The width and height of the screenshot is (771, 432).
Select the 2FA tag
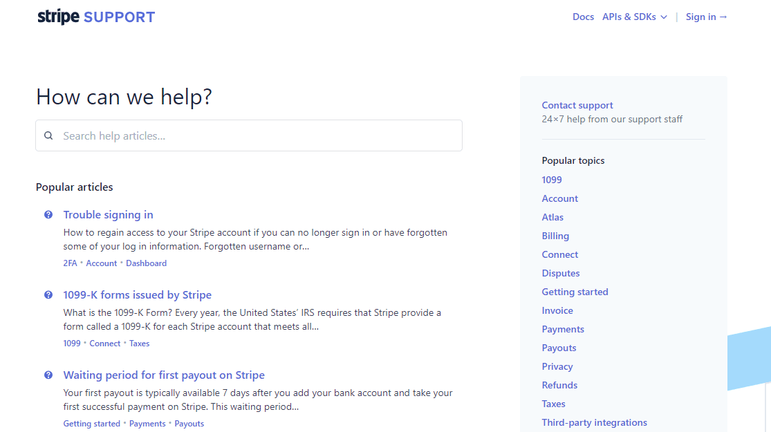70,263
